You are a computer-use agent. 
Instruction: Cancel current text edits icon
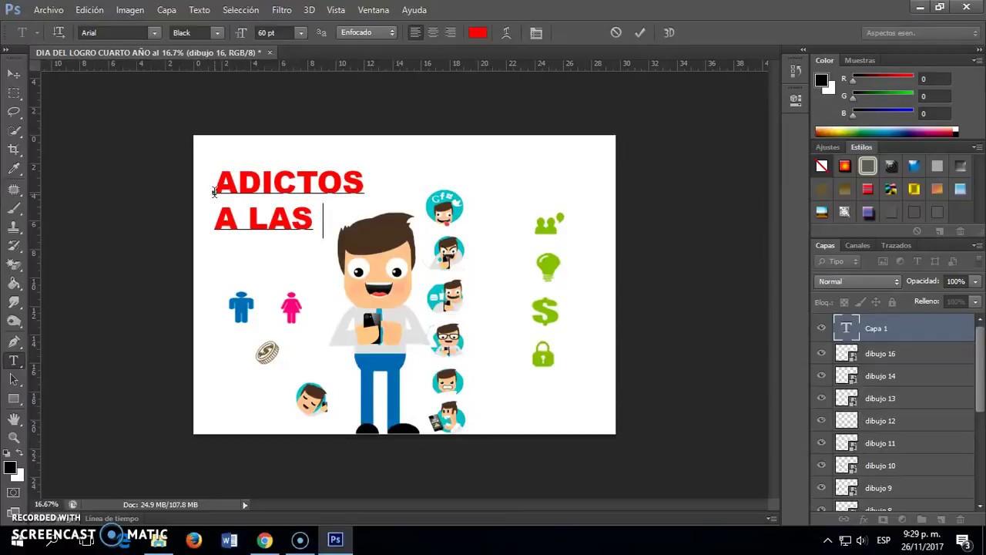point(615,32)
